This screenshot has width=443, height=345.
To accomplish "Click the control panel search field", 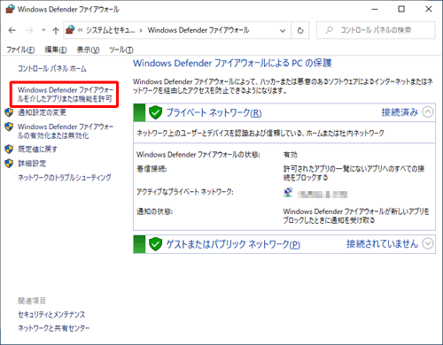I will pyautogui.click(x=376, y=30).
